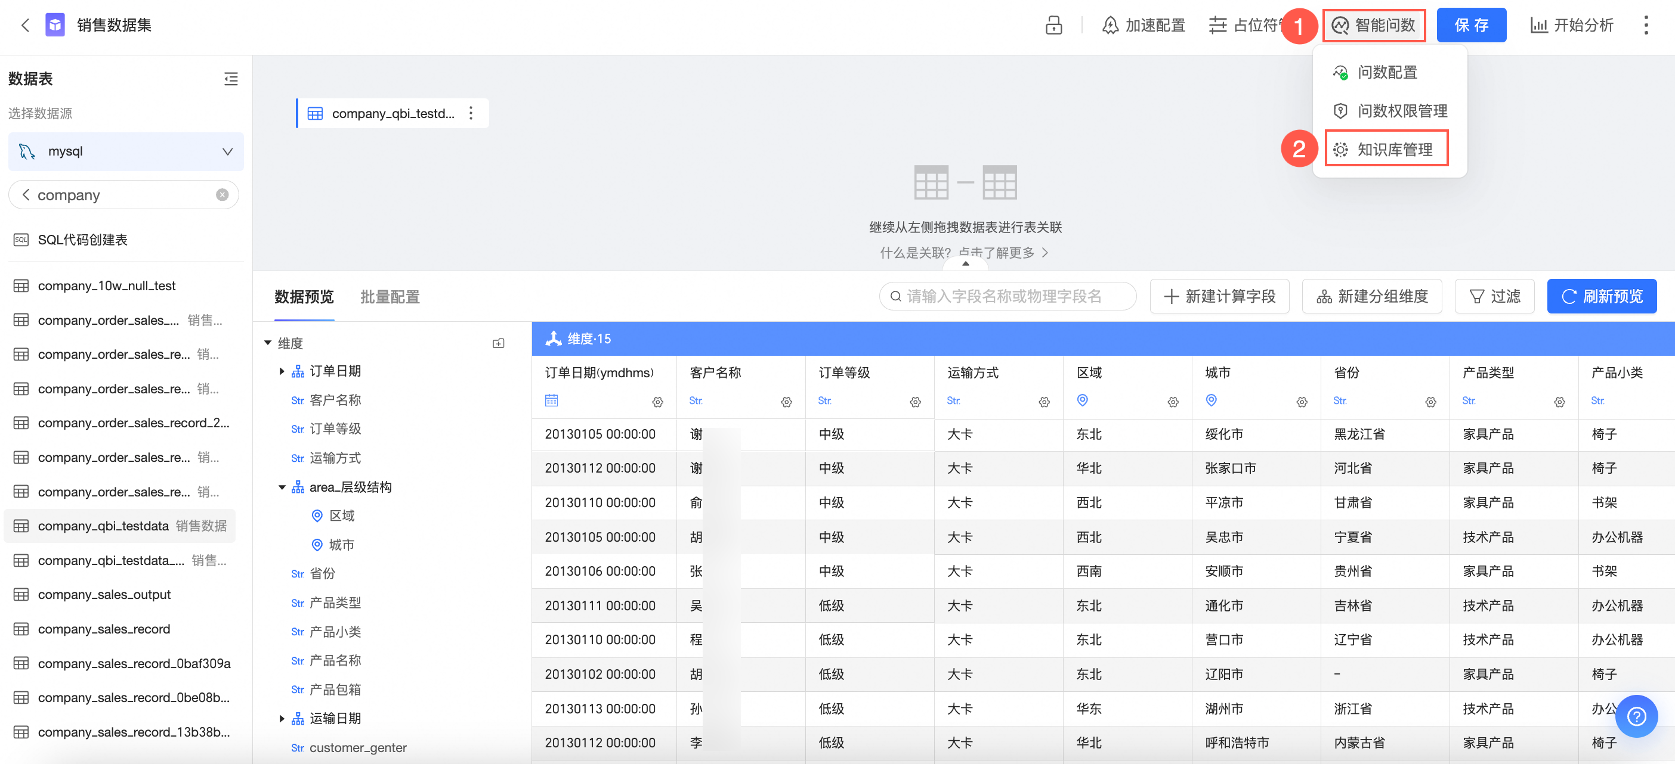Viewport: 1675px width, 764px height.
Task: Collapse the 维度 tree section
Action: pos(268,343)
